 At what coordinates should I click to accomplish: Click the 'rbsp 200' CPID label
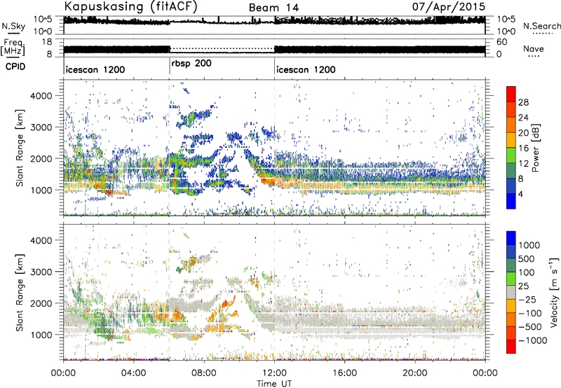(191, 64)
